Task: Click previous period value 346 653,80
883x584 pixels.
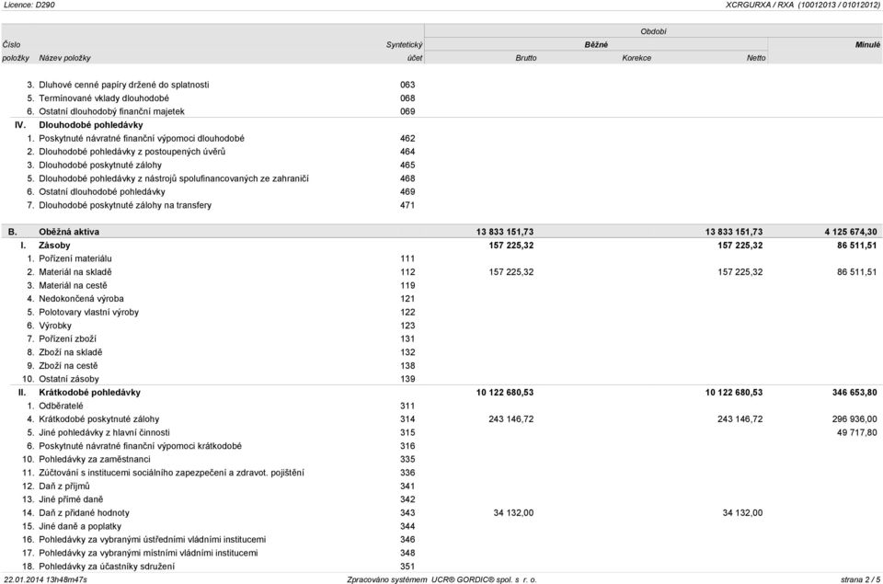Action: [x=854, y=393]
